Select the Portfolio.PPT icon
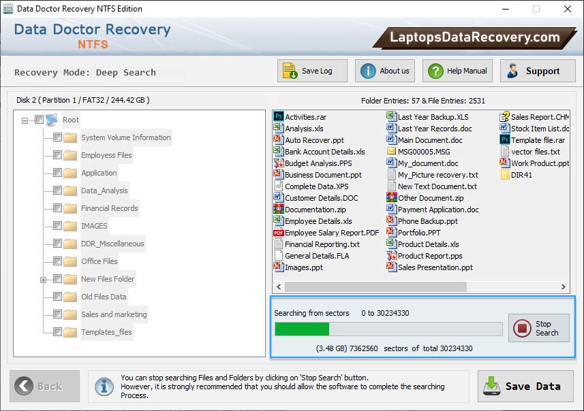Screen dimensions: 584x411 391,232
